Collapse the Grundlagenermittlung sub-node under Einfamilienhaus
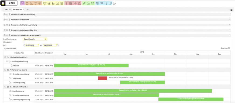This screenshot has width=235, height=103. pos(7,61)
